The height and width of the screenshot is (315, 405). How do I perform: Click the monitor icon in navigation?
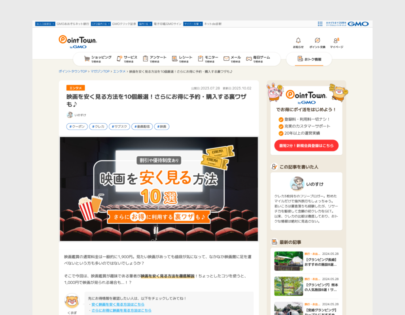201,59
